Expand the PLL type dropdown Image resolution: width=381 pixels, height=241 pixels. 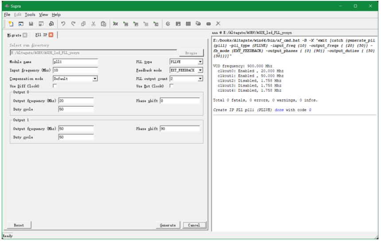[x=200, y=62]
